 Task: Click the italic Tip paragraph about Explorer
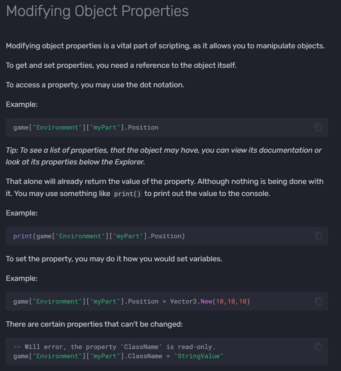pyautogui.click(x=164, y=156)
